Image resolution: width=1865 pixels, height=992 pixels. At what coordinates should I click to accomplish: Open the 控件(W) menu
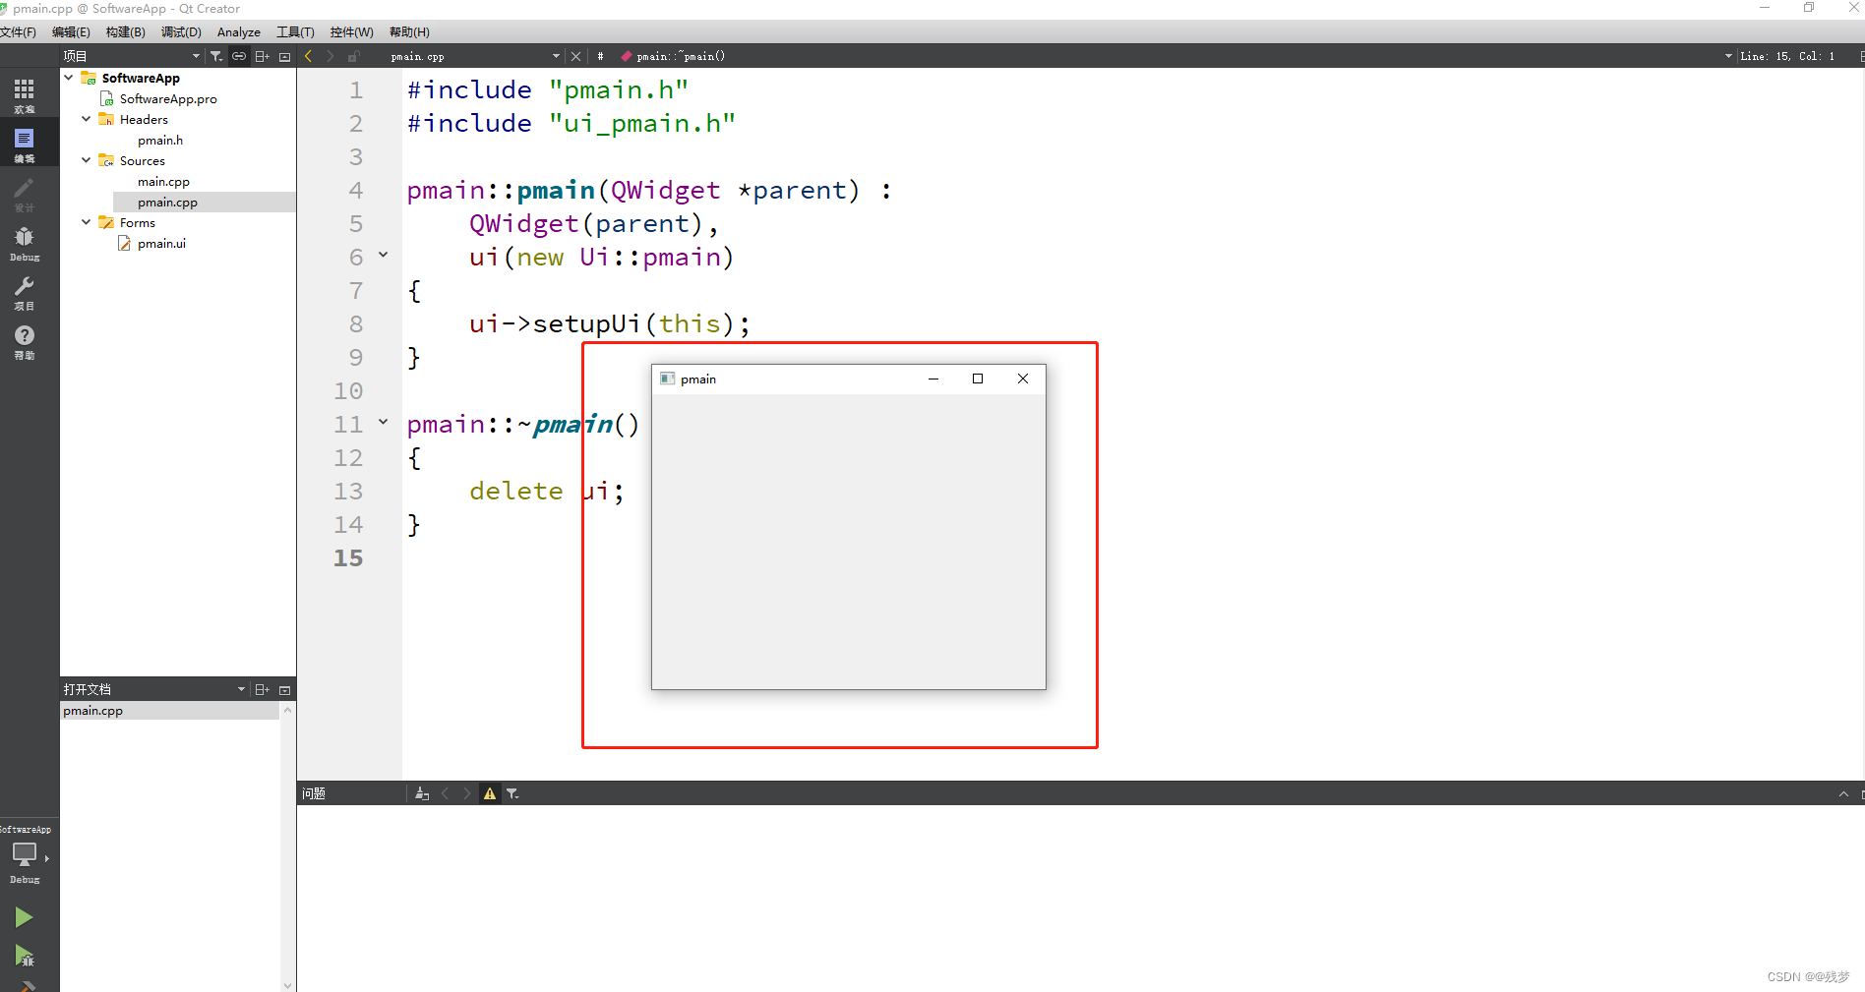pos(351,32)
